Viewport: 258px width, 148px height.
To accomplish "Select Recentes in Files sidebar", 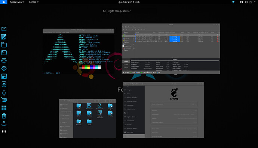I will (66, 104).
